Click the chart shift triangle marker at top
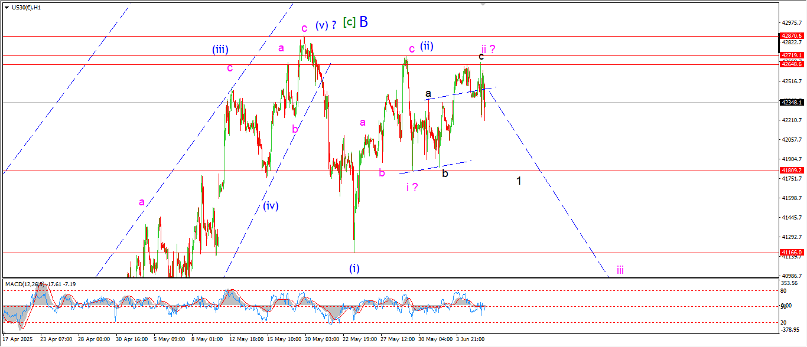The image size is (807, 347). coord(483,5)
